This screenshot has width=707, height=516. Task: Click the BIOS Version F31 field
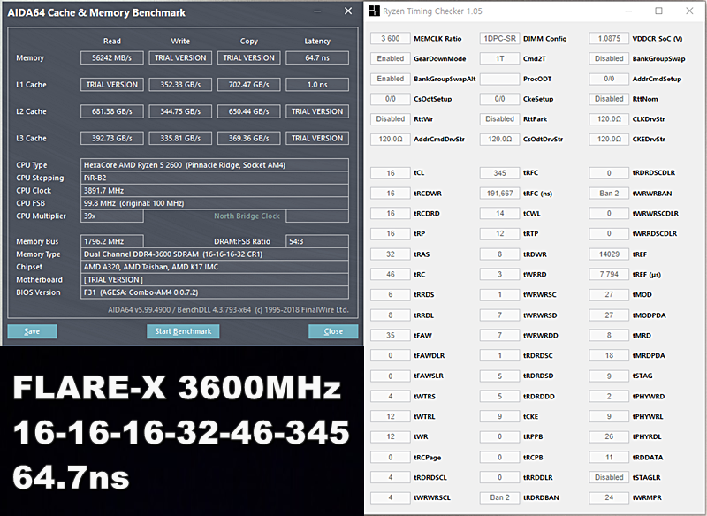tap(215, 292)
